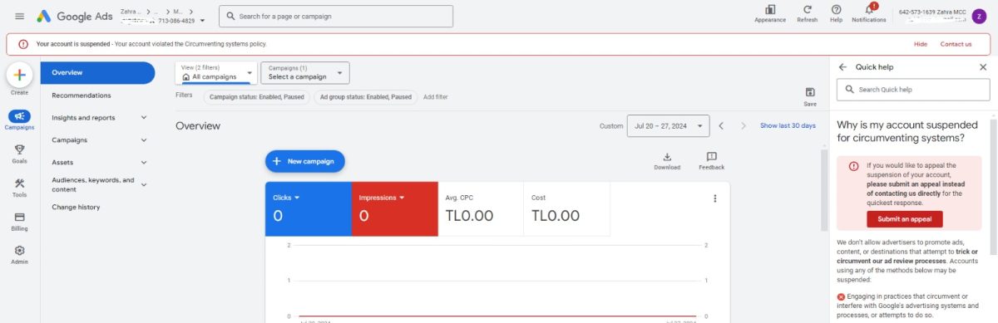Click Hide in the suspension banner

click(x=921, y=44)
